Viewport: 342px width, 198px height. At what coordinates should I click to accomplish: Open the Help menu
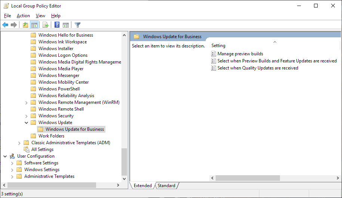pos(56,16)
